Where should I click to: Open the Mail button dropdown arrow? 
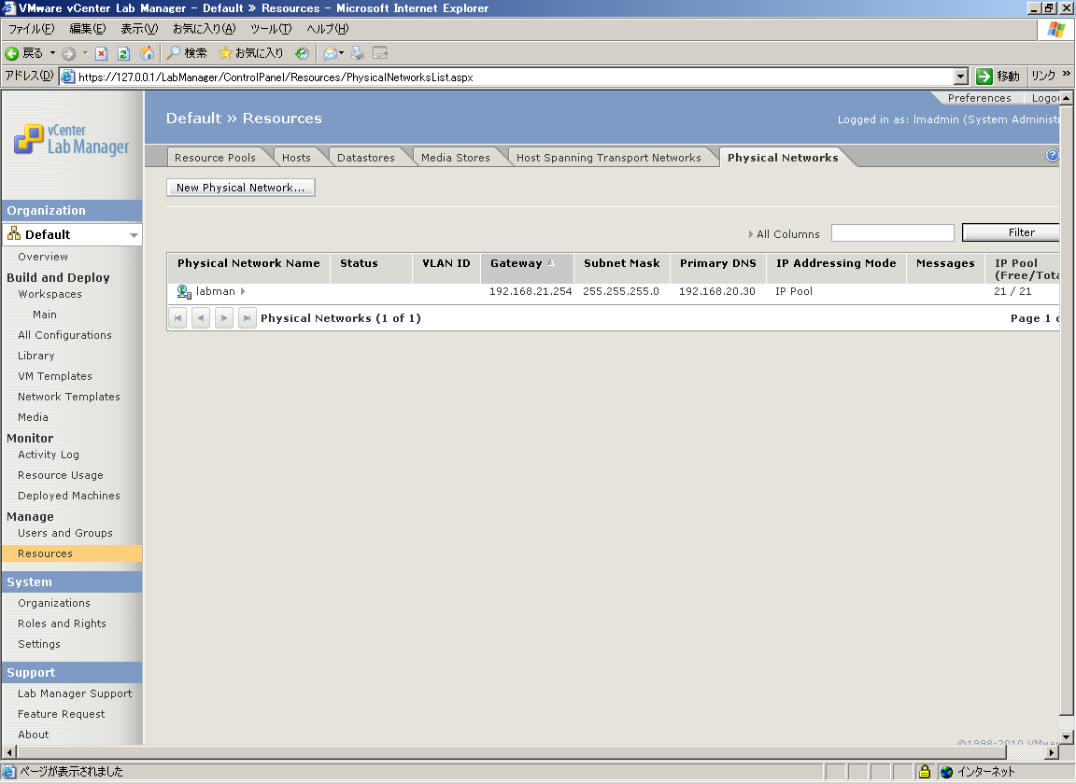[x=342, y=53]
